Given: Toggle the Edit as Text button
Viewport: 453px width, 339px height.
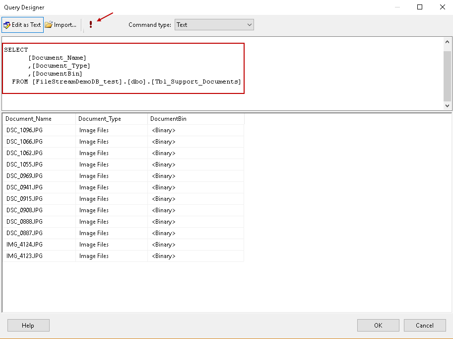Looking at the screenshot, I should tap(22, 25).
